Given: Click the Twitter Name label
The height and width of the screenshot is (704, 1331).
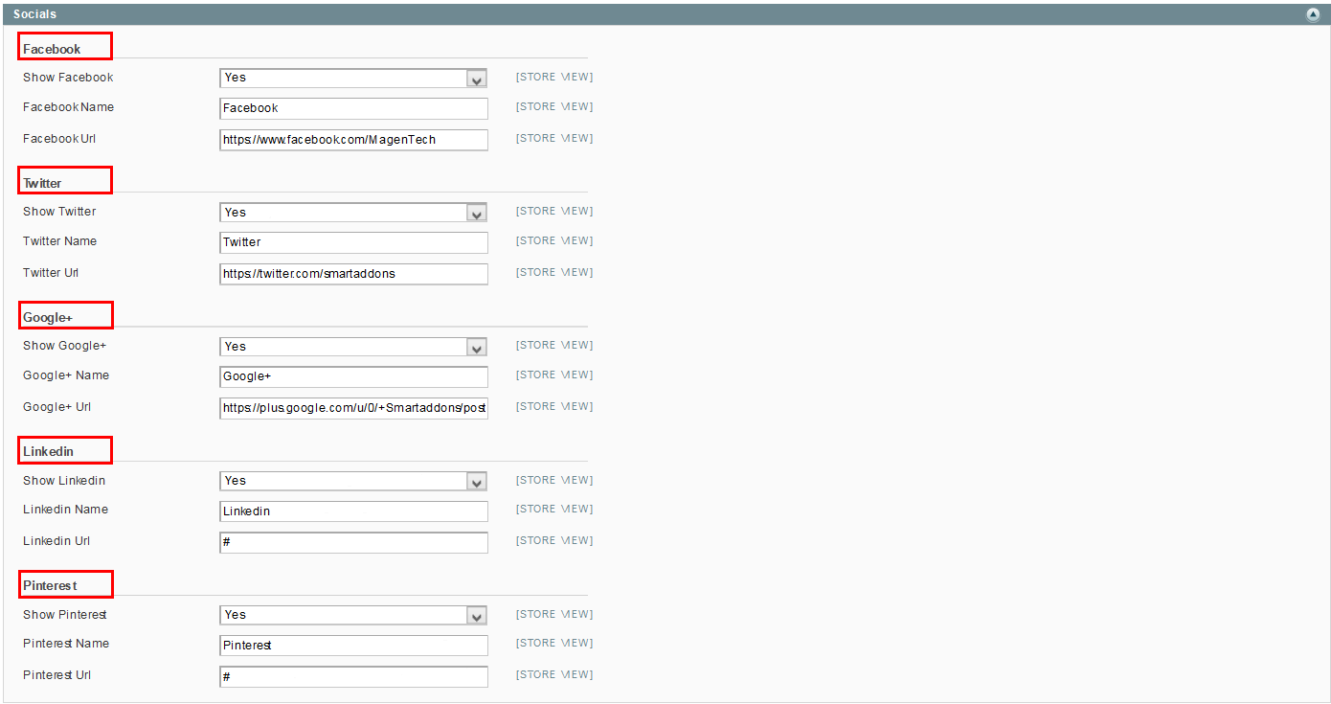Looking at the screenshot, I should (x=59, y=241).
